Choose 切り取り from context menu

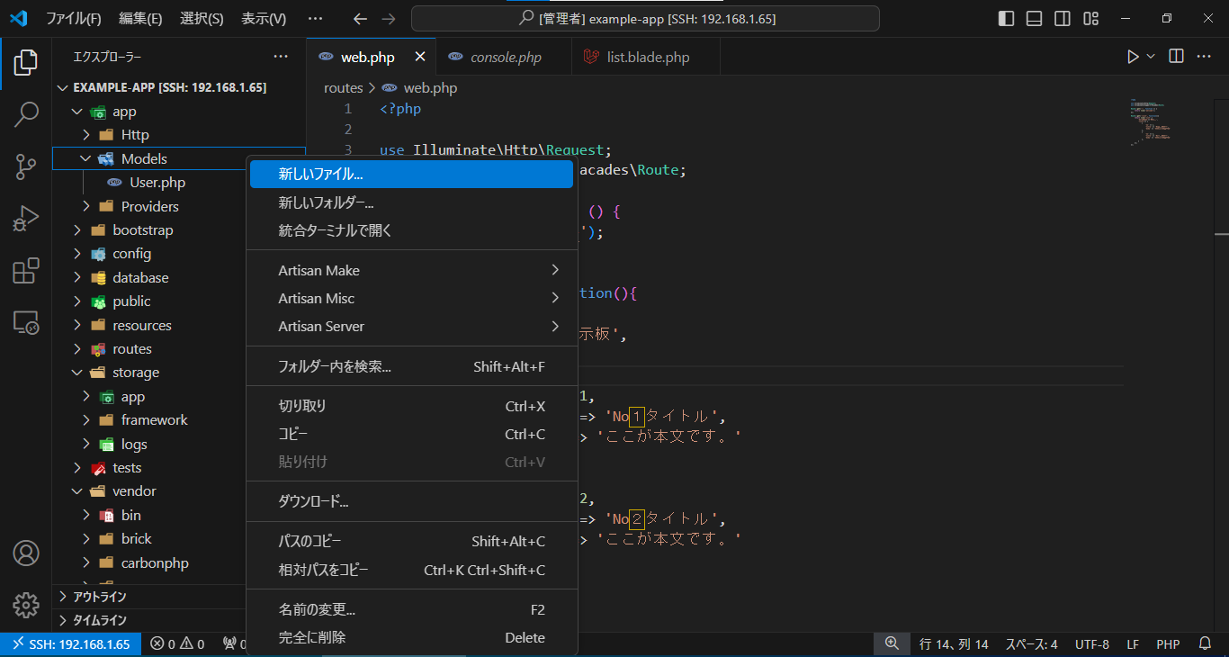pyautogui.click(x=411, y=406)
